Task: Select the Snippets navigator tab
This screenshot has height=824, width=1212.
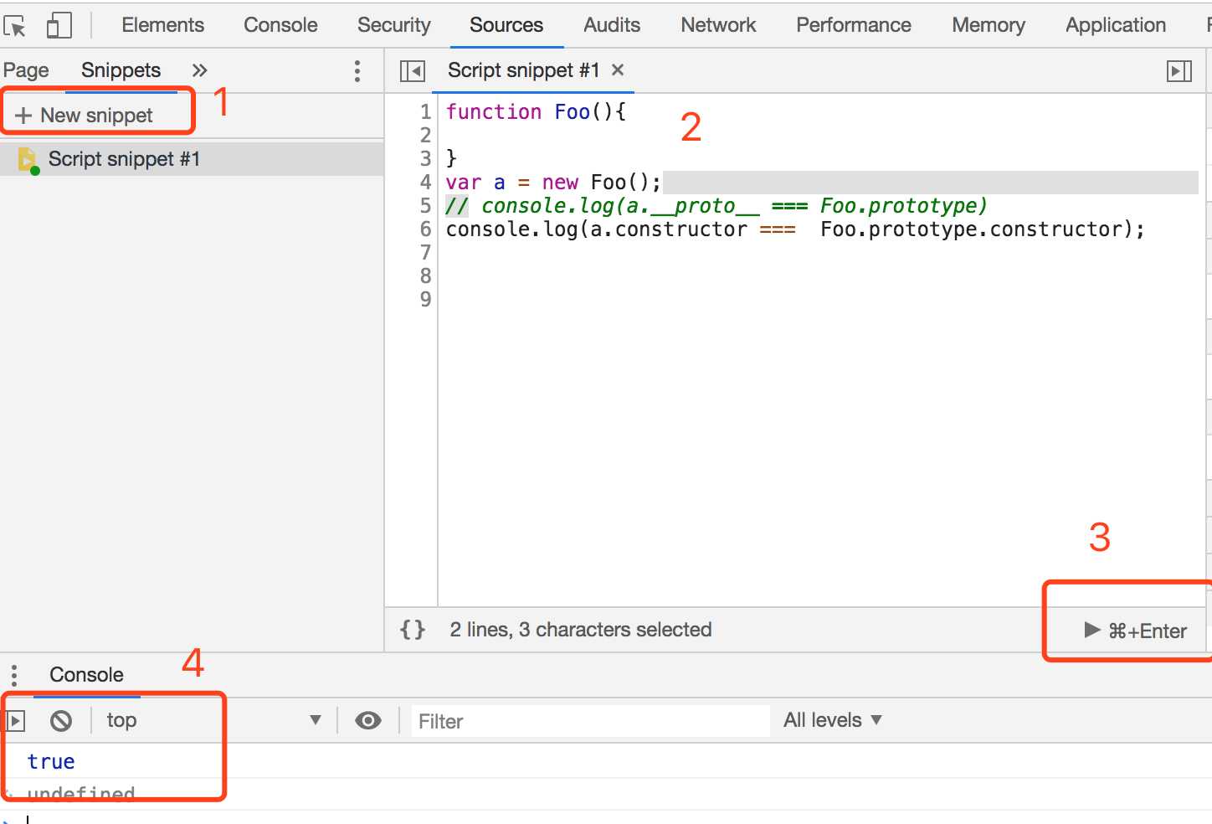Action: pos(121,70)
